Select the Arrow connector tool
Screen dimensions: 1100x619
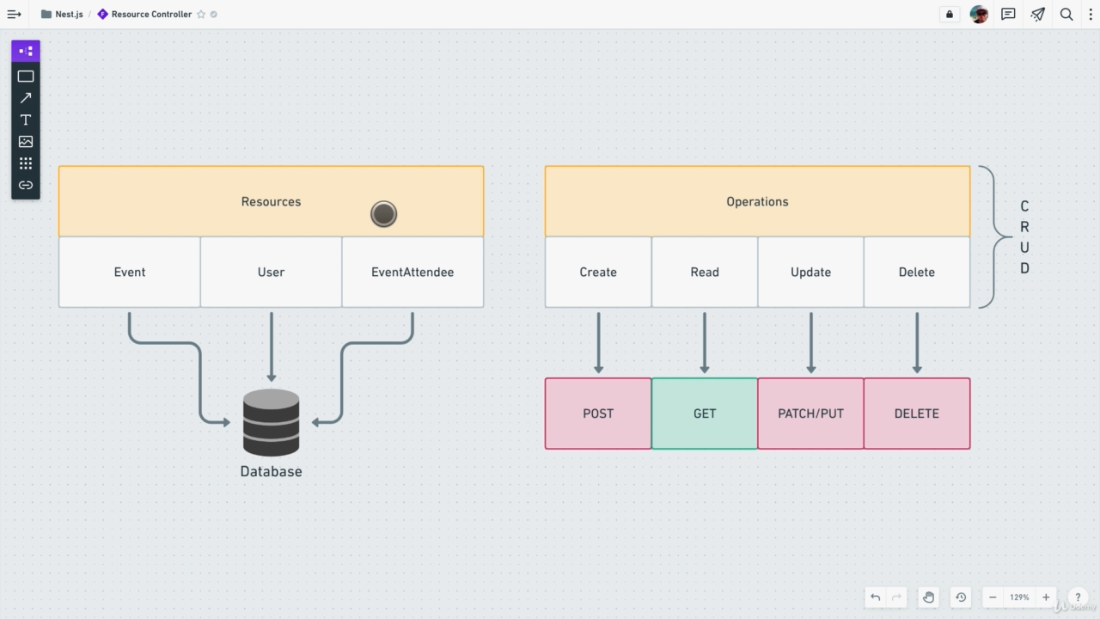25,97
